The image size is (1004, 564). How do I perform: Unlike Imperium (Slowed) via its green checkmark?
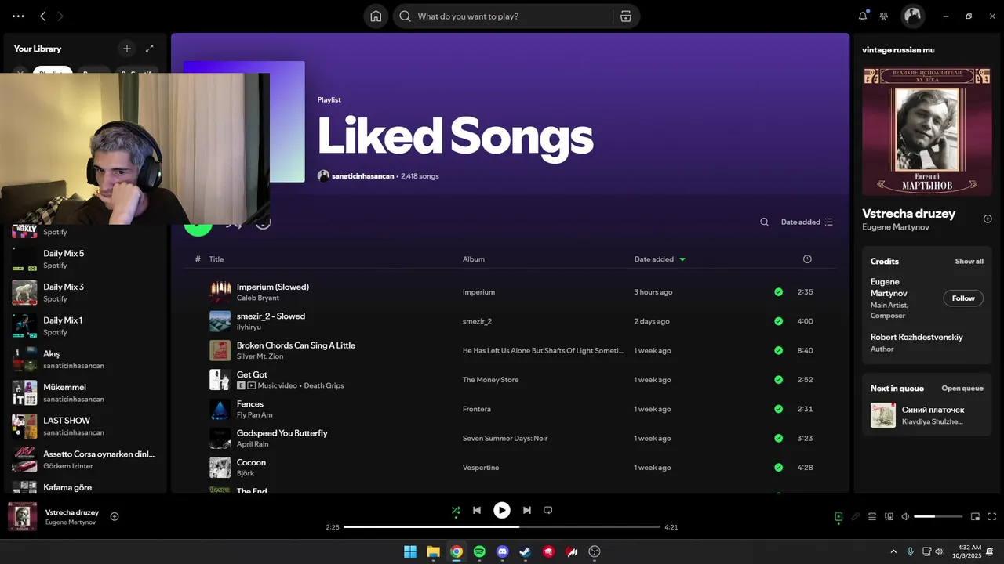pyautogui.click(x=778, y=292)
